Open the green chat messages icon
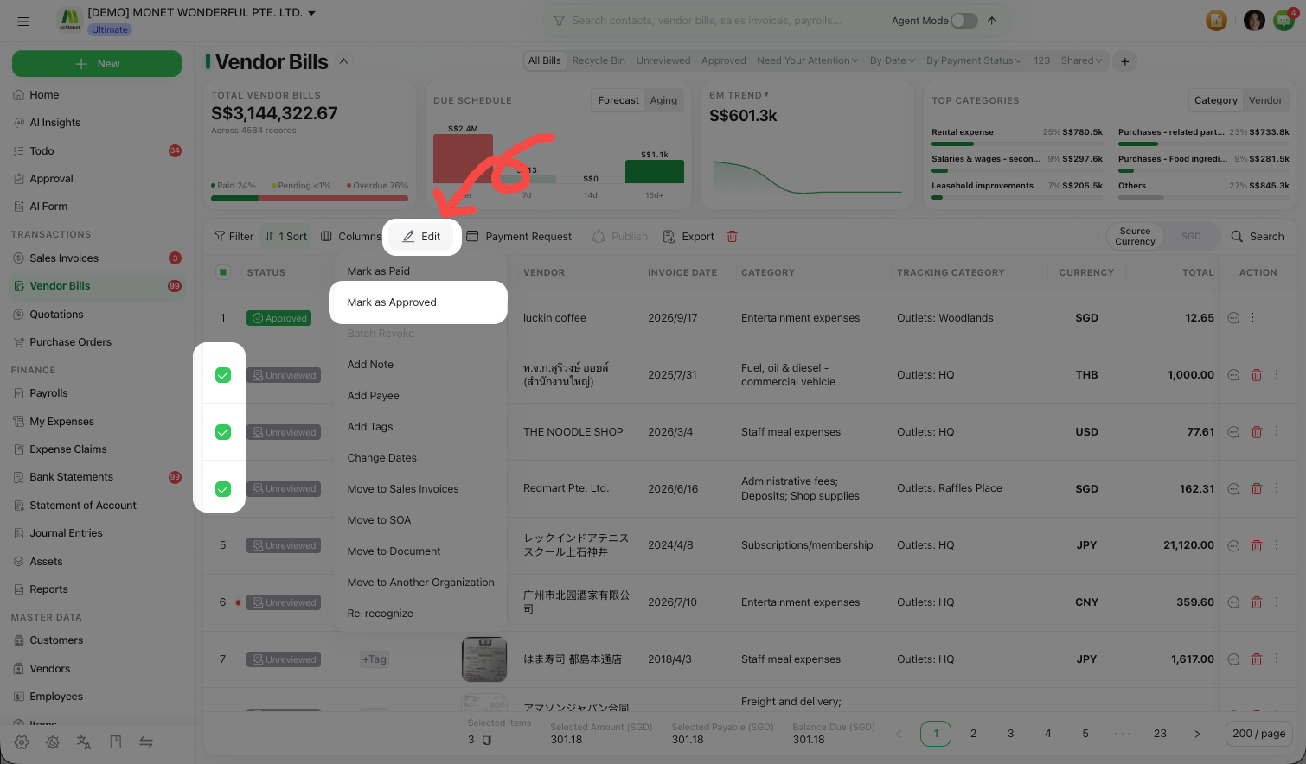 pyautogui.click(x=1284, y=21)
